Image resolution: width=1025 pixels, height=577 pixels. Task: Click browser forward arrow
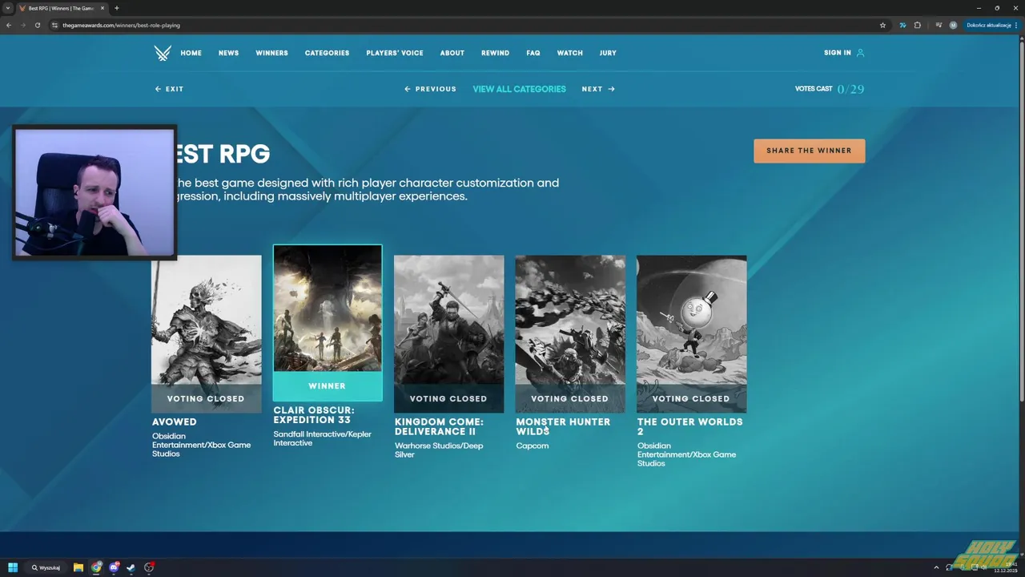(23, 25)
